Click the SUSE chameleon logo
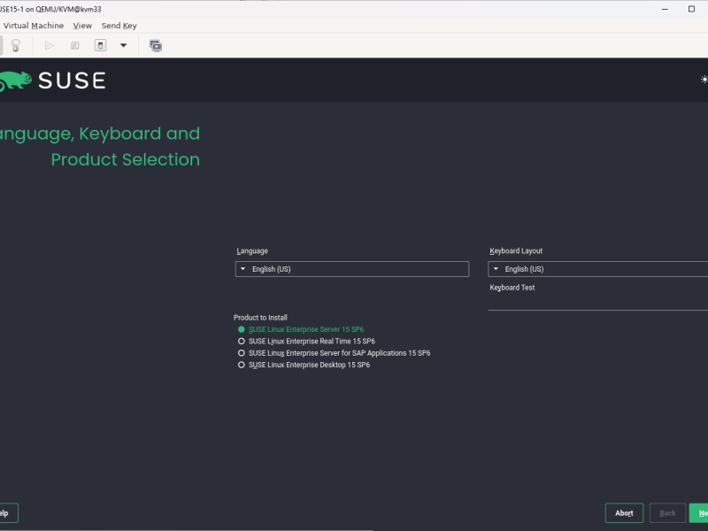Image resolution: width=708 pixels, height=531 pixels. [x=16, y=81]
